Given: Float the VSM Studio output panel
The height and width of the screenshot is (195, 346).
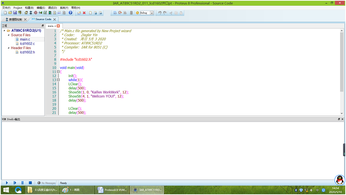Looking at the screenshot, I should [339, 119].
